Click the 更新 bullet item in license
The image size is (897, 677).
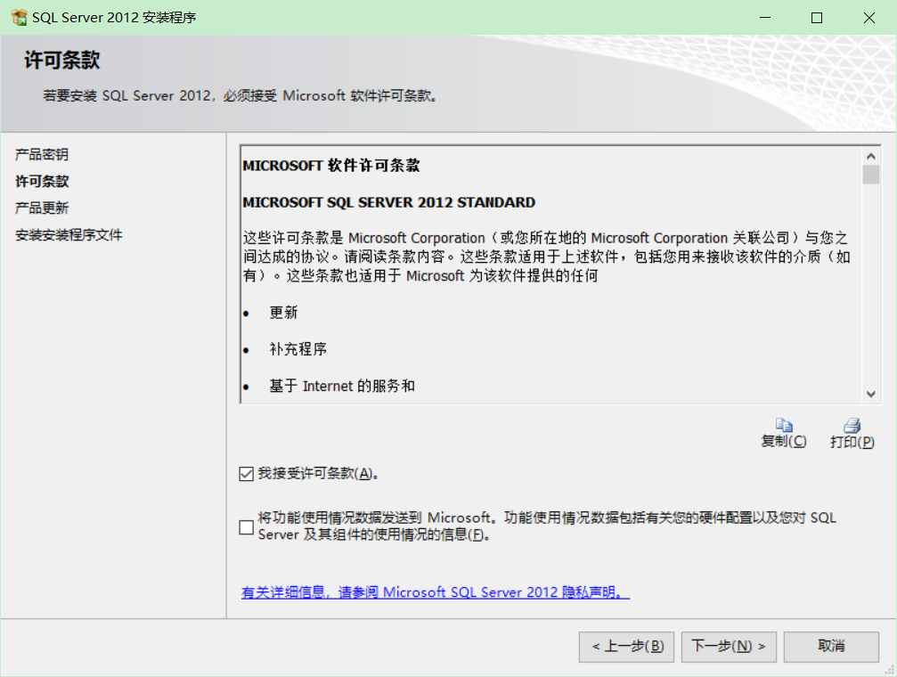[284, 313]
